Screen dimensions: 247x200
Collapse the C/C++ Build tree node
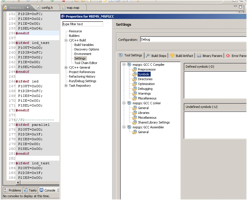pos(66,40)
